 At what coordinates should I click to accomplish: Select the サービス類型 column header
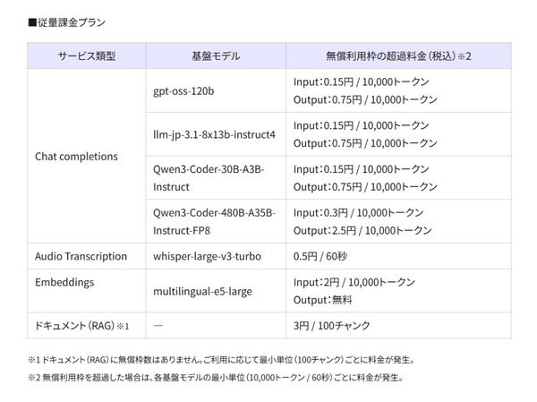click(87, 56)
